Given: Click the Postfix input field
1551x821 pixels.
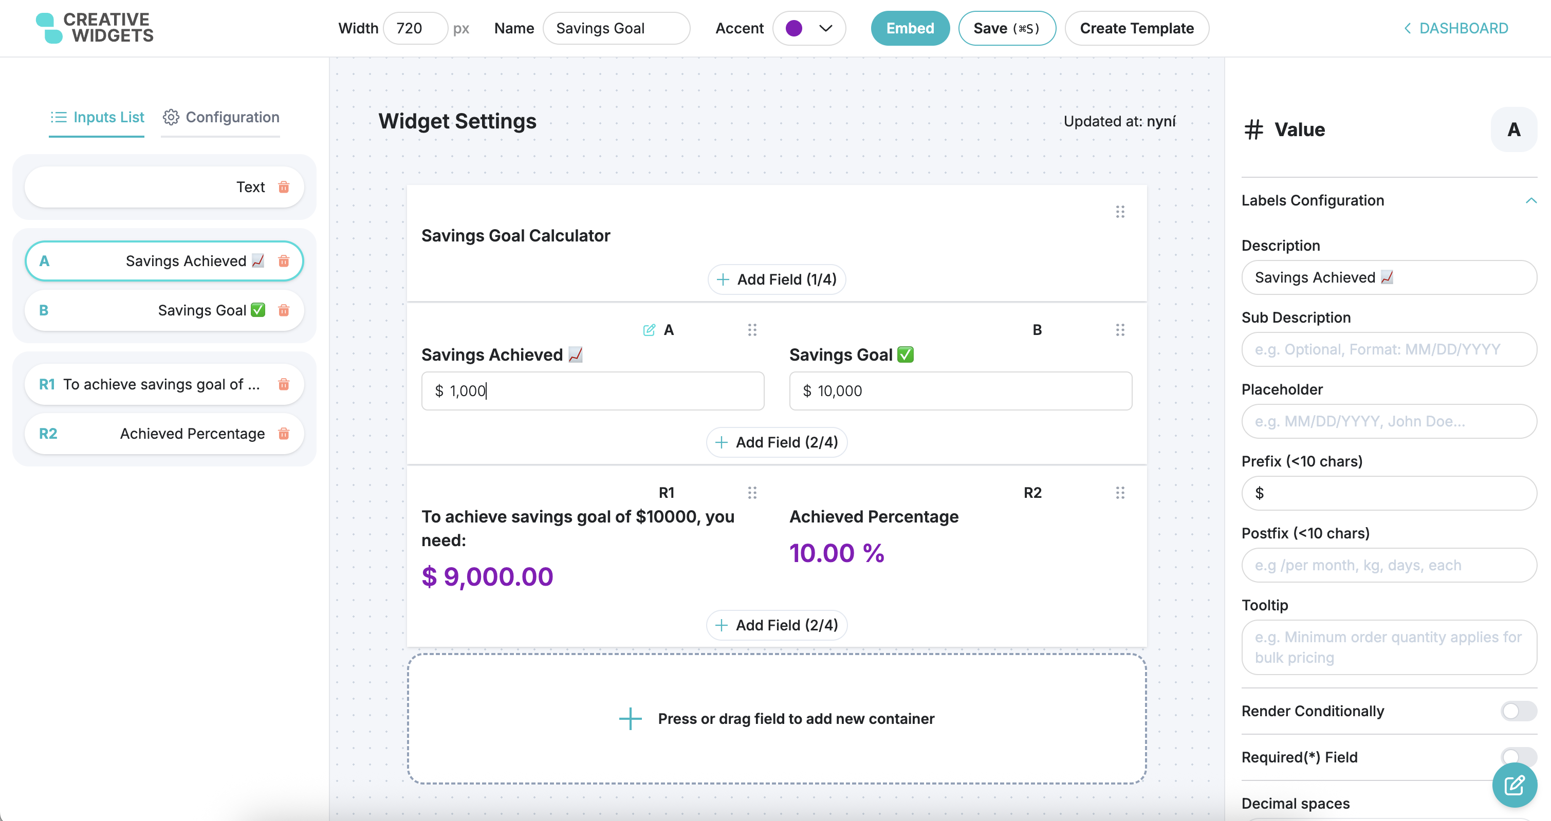Looking at the screenshot, I should [x=1389, y=565].
